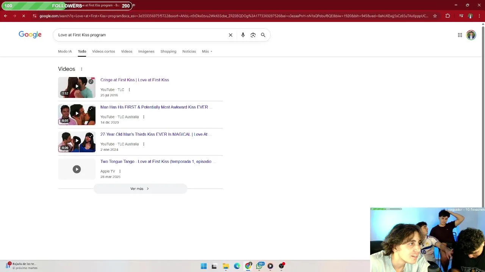Switch to Videos cortos tab

tap(103, 51)
